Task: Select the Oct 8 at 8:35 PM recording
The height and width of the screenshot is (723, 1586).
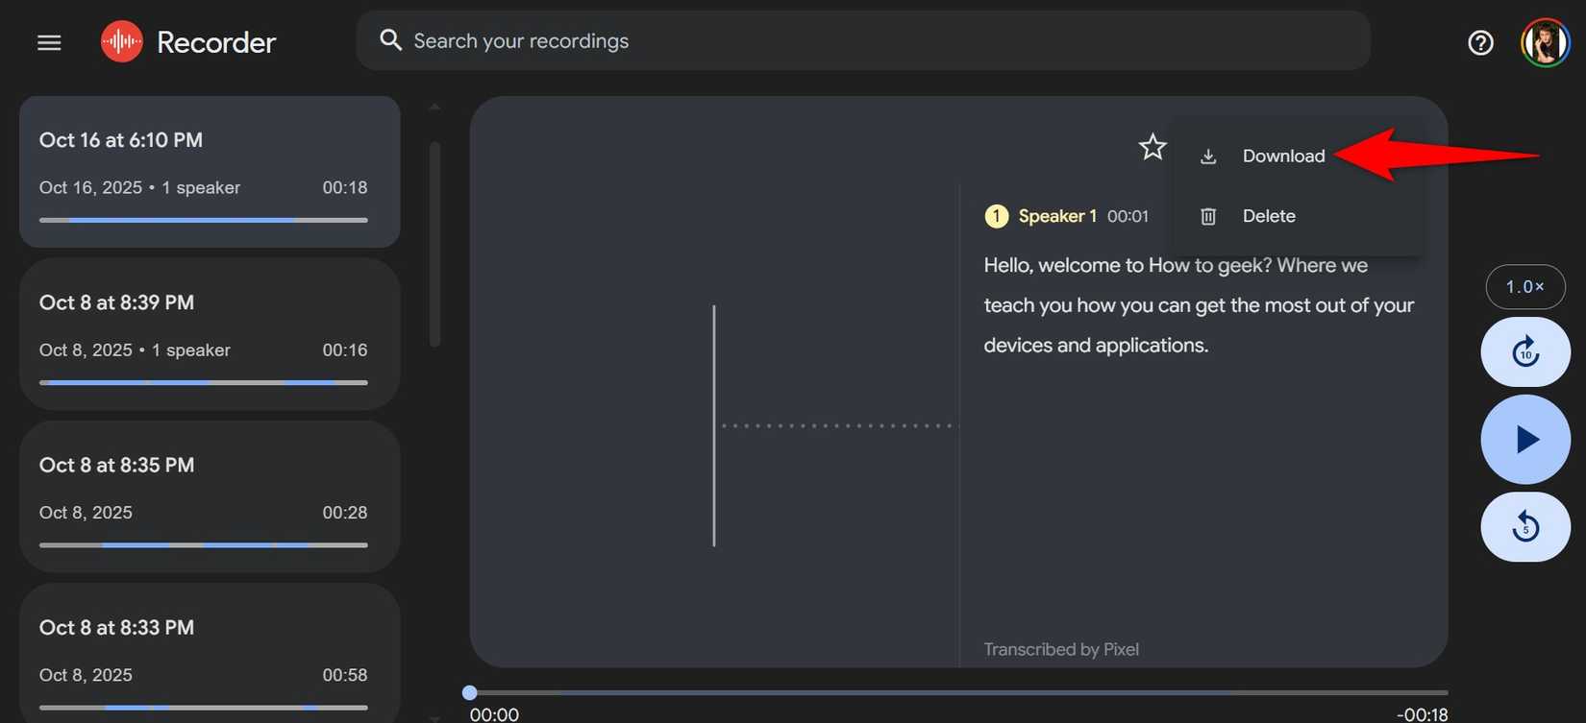Action: point(210,496)
